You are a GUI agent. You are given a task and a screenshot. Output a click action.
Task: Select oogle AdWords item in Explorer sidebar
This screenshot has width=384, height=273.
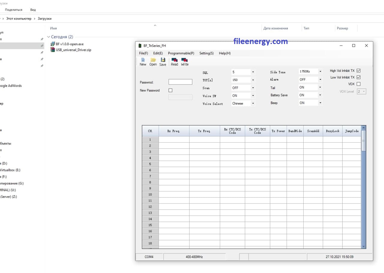(11, 86)
